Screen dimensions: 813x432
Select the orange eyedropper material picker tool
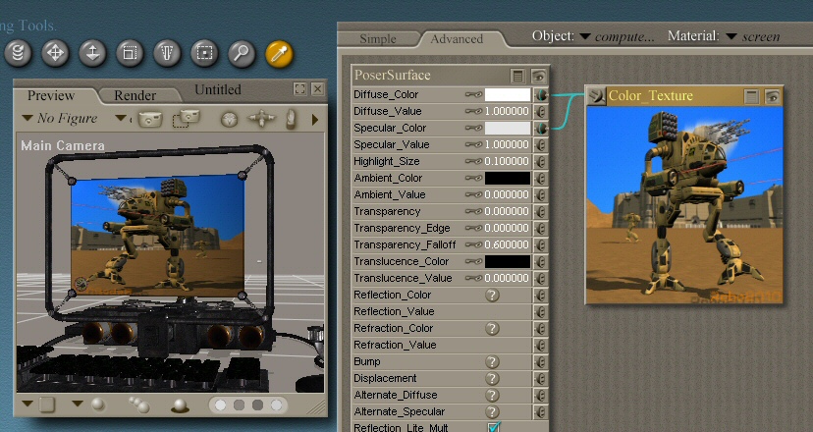[x=279, y=53]
